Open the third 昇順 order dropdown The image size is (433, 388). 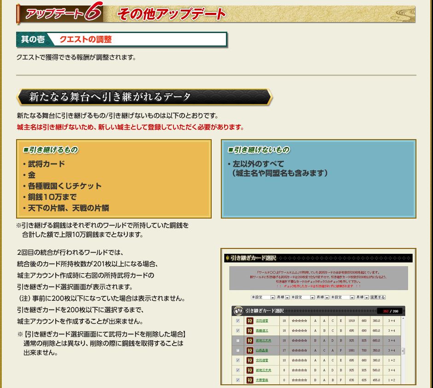point(362,298)
